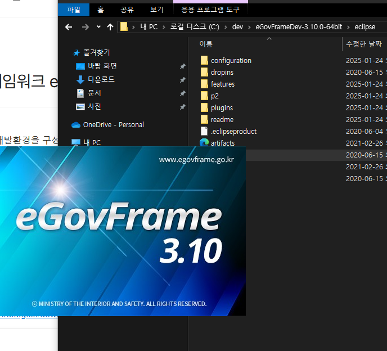
Task: Click the star icon beside 즐겨찾기
Action: click(x=76, y=52)
